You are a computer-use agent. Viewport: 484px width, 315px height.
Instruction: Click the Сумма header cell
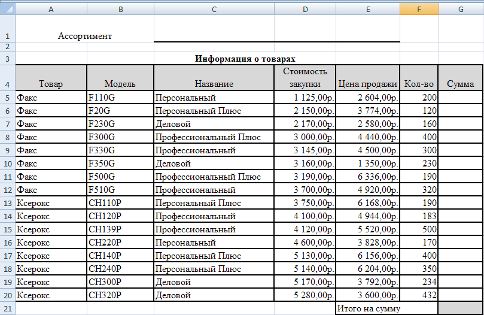point(461,78)
